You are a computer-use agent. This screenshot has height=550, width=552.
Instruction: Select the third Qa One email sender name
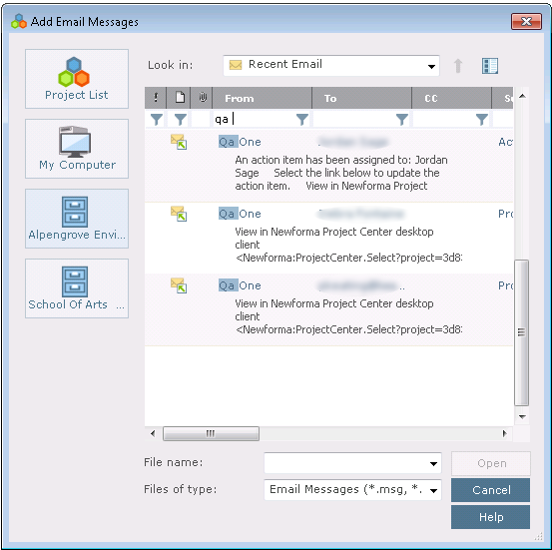click(240, 285)
